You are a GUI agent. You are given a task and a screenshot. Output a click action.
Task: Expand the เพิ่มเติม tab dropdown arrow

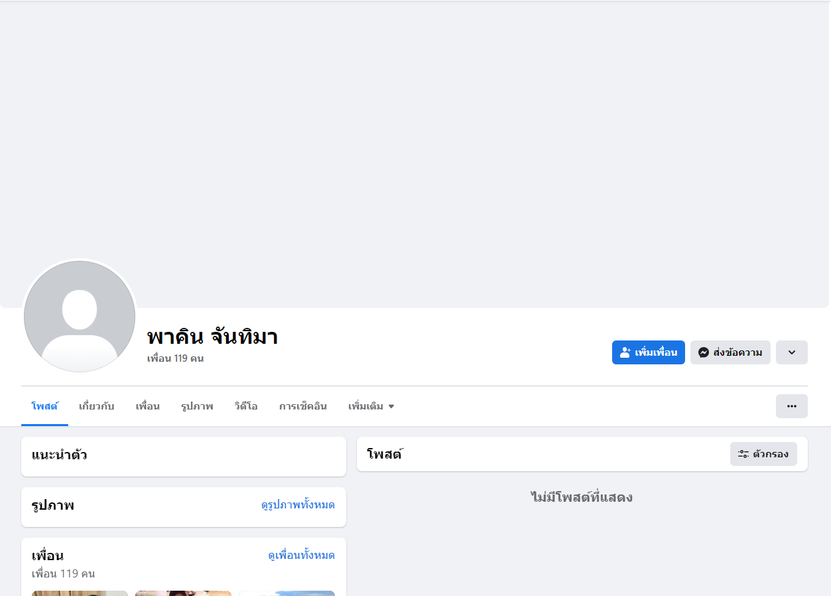[391, 406]
